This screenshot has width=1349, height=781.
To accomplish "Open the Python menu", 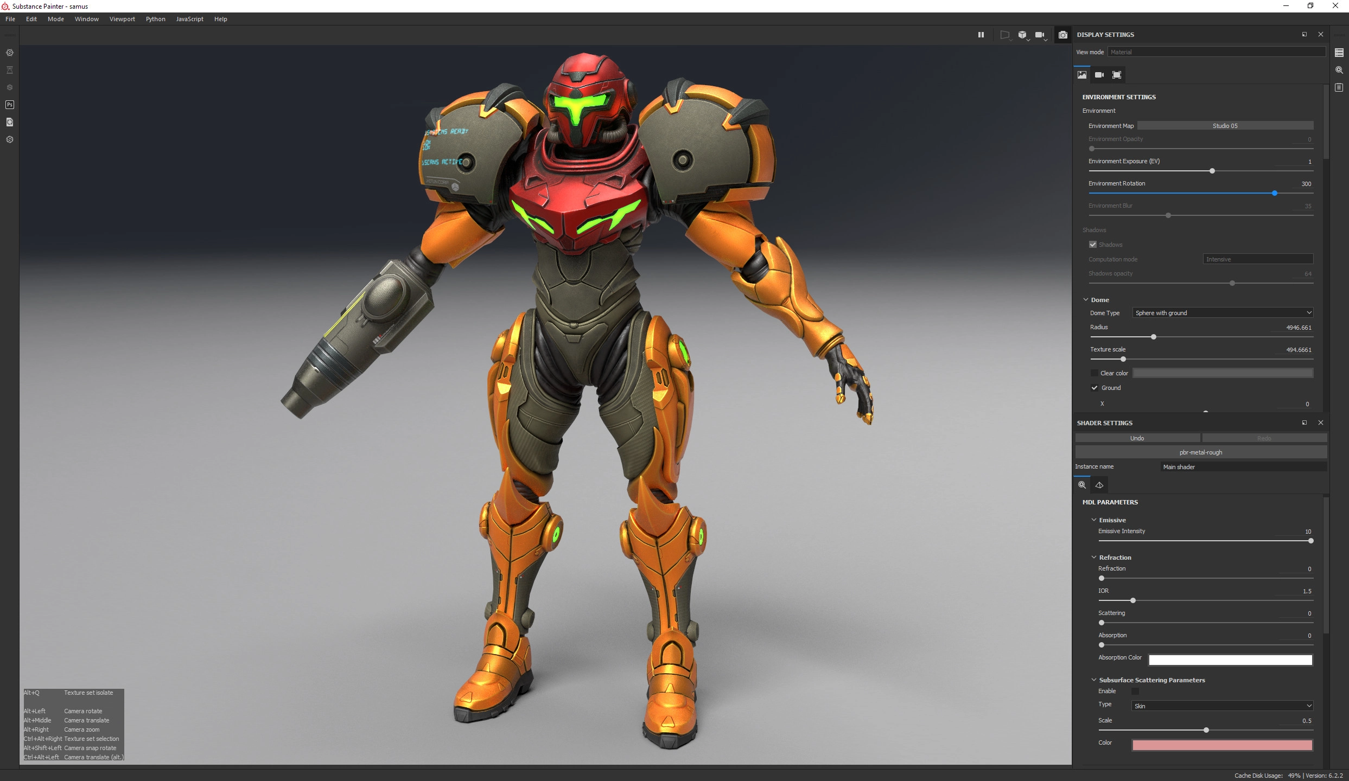I will [155, 19].
